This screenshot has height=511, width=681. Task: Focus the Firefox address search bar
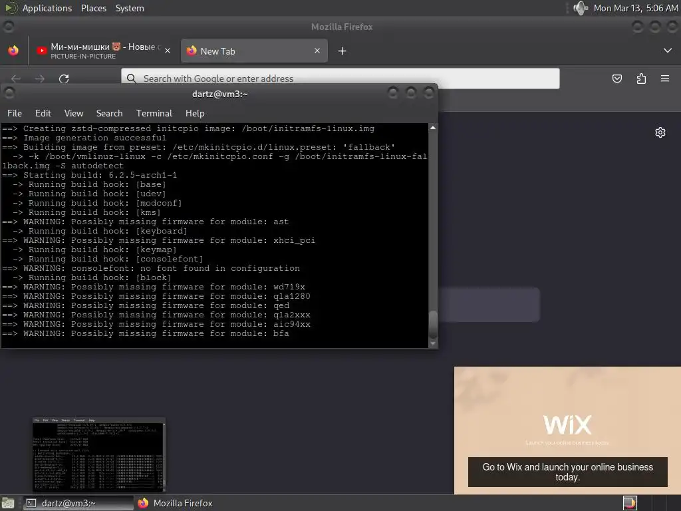coord(340,79)
